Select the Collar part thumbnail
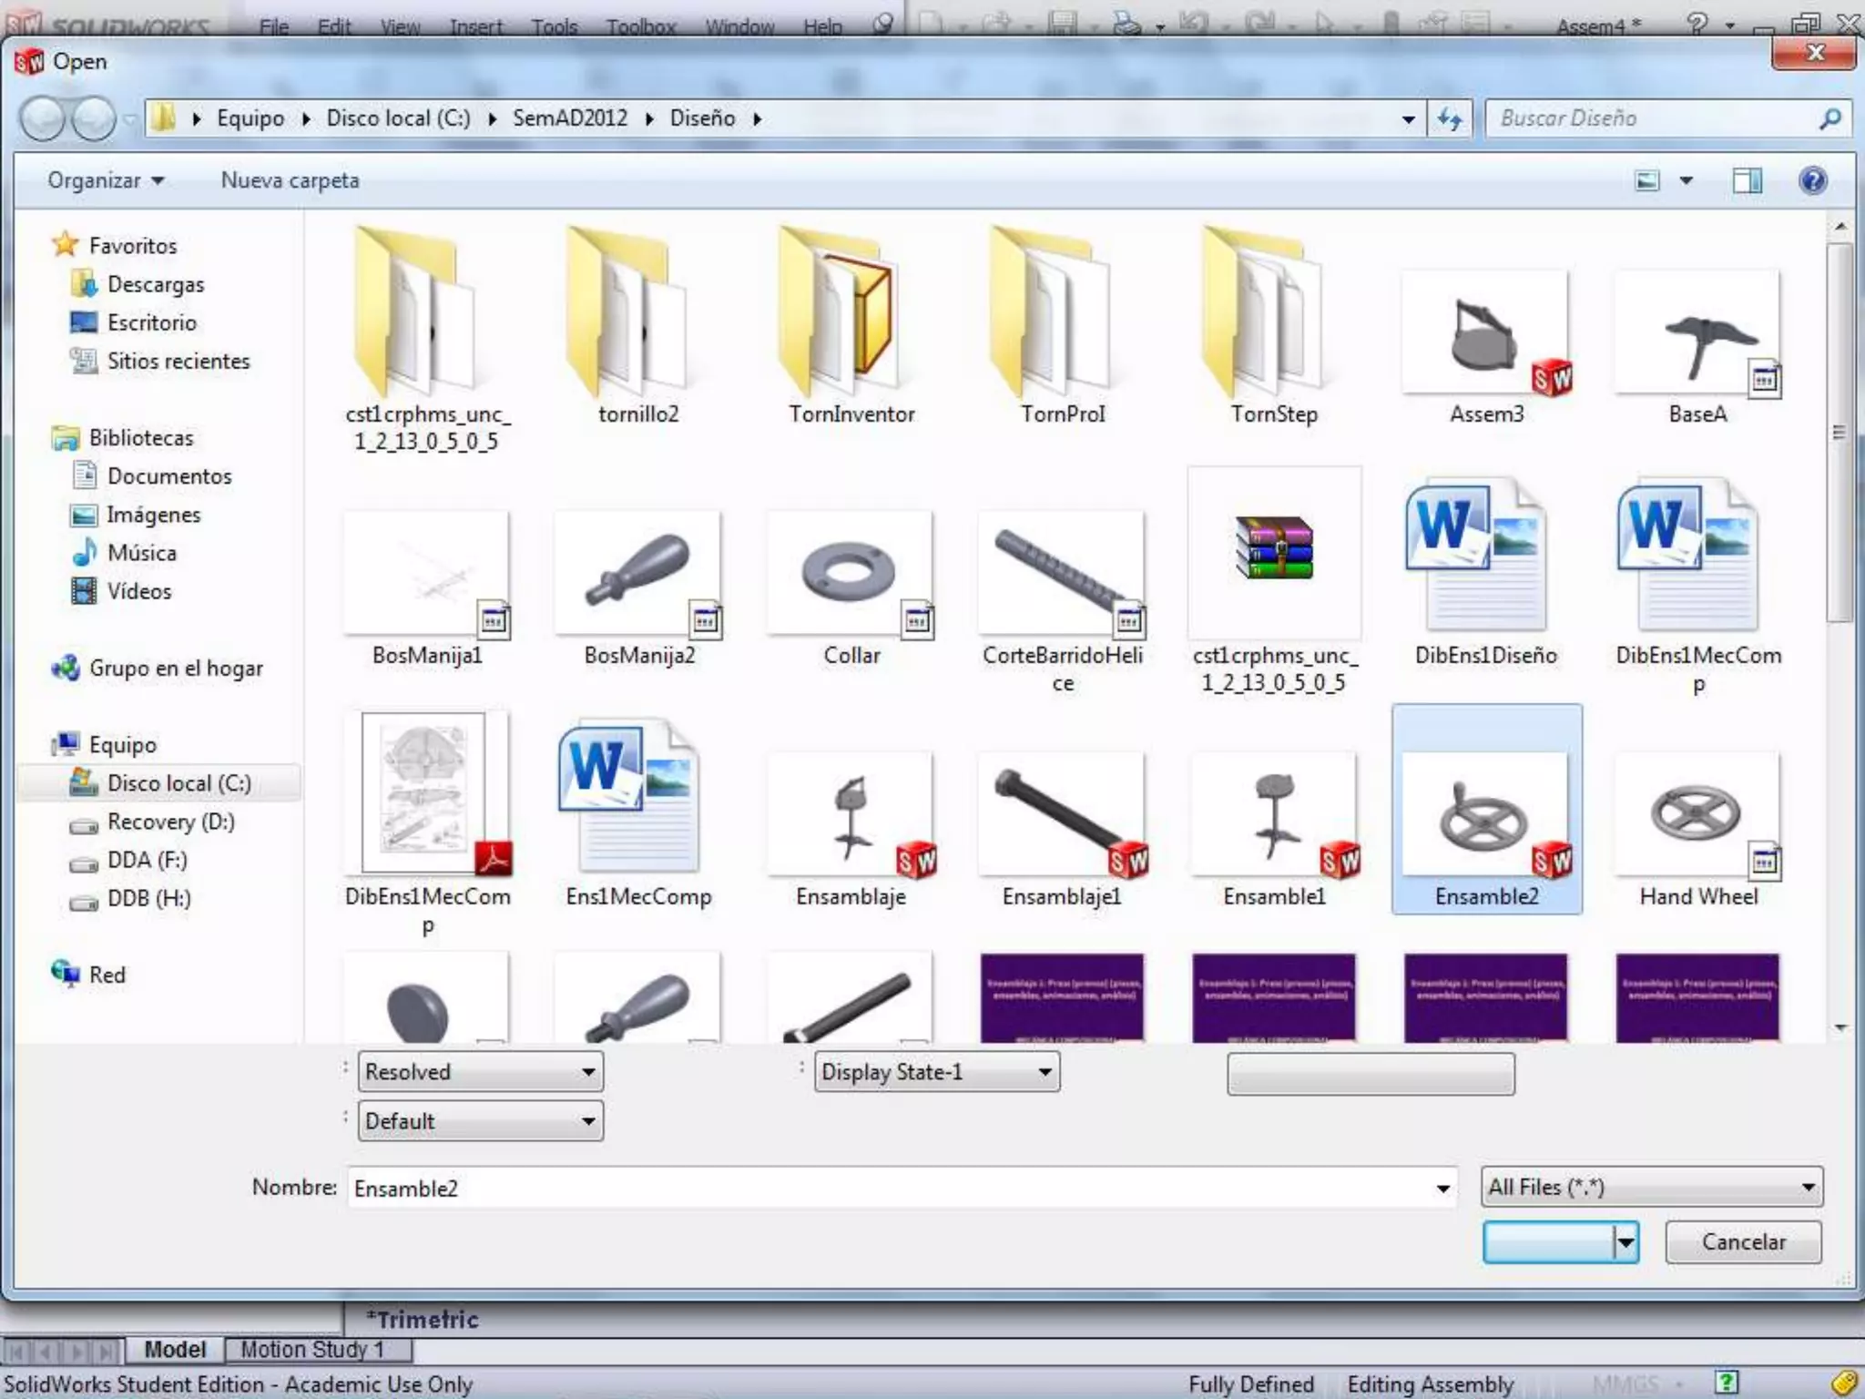Viewport: 1865px width, 1399px height. click(851, 574)
